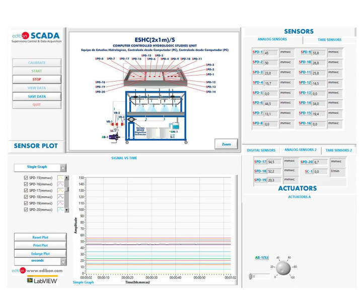
Task: Click Reset Plot button
Action: (40, 238)
